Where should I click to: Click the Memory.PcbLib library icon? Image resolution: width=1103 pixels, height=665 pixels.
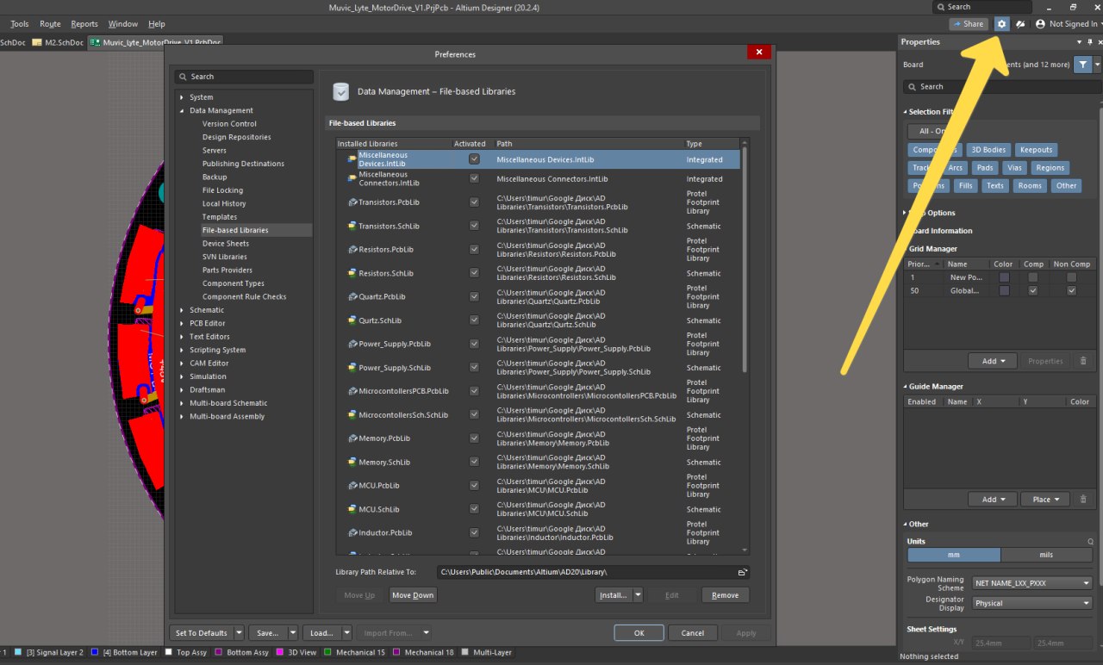352,438
